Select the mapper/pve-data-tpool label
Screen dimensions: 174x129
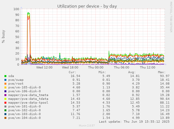28,103
